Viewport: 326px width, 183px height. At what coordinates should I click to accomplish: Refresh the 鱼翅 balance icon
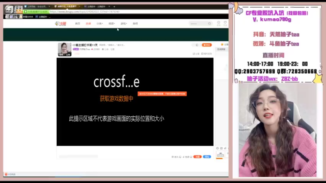click(191, 157)
